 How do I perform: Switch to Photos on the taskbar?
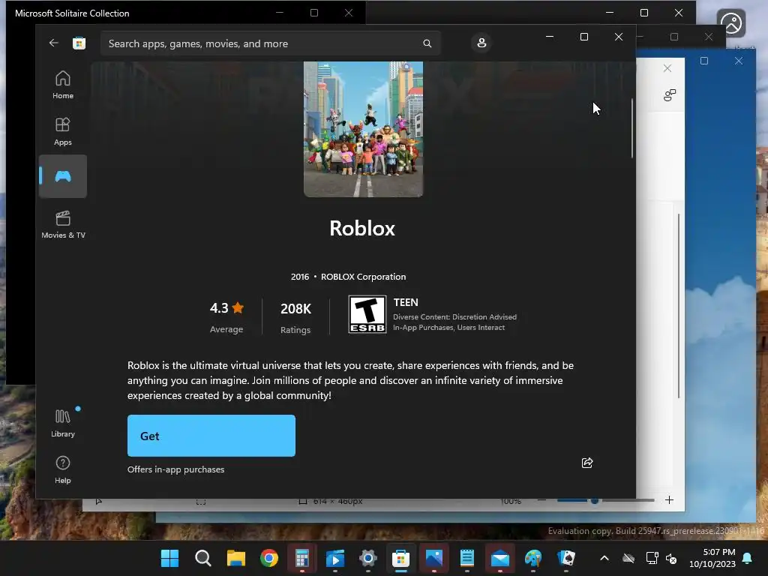click(434, 558)
